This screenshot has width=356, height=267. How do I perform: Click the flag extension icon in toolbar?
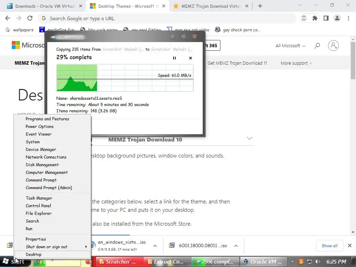304,18
